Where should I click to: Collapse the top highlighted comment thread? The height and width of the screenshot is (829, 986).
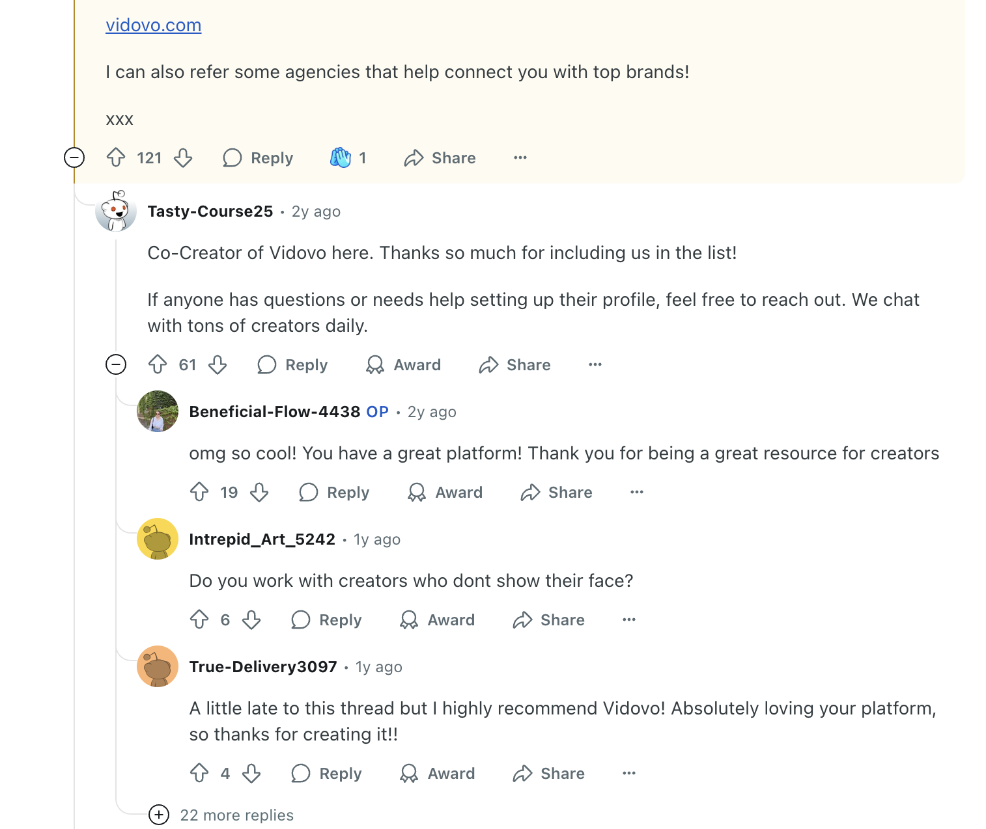tap(74, 157)
